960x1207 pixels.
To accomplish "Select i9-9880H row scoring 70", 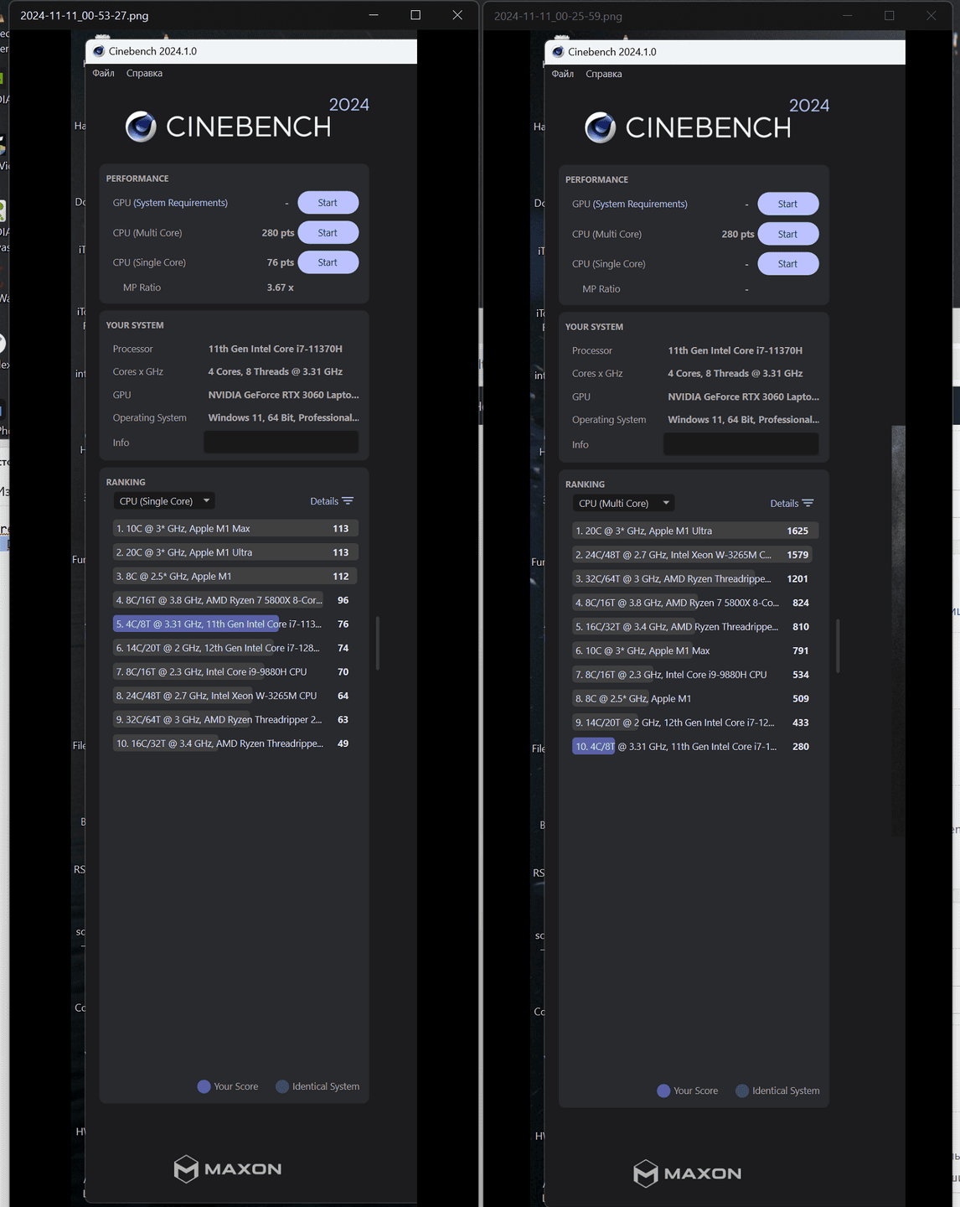I will click(x=235, y=672).
